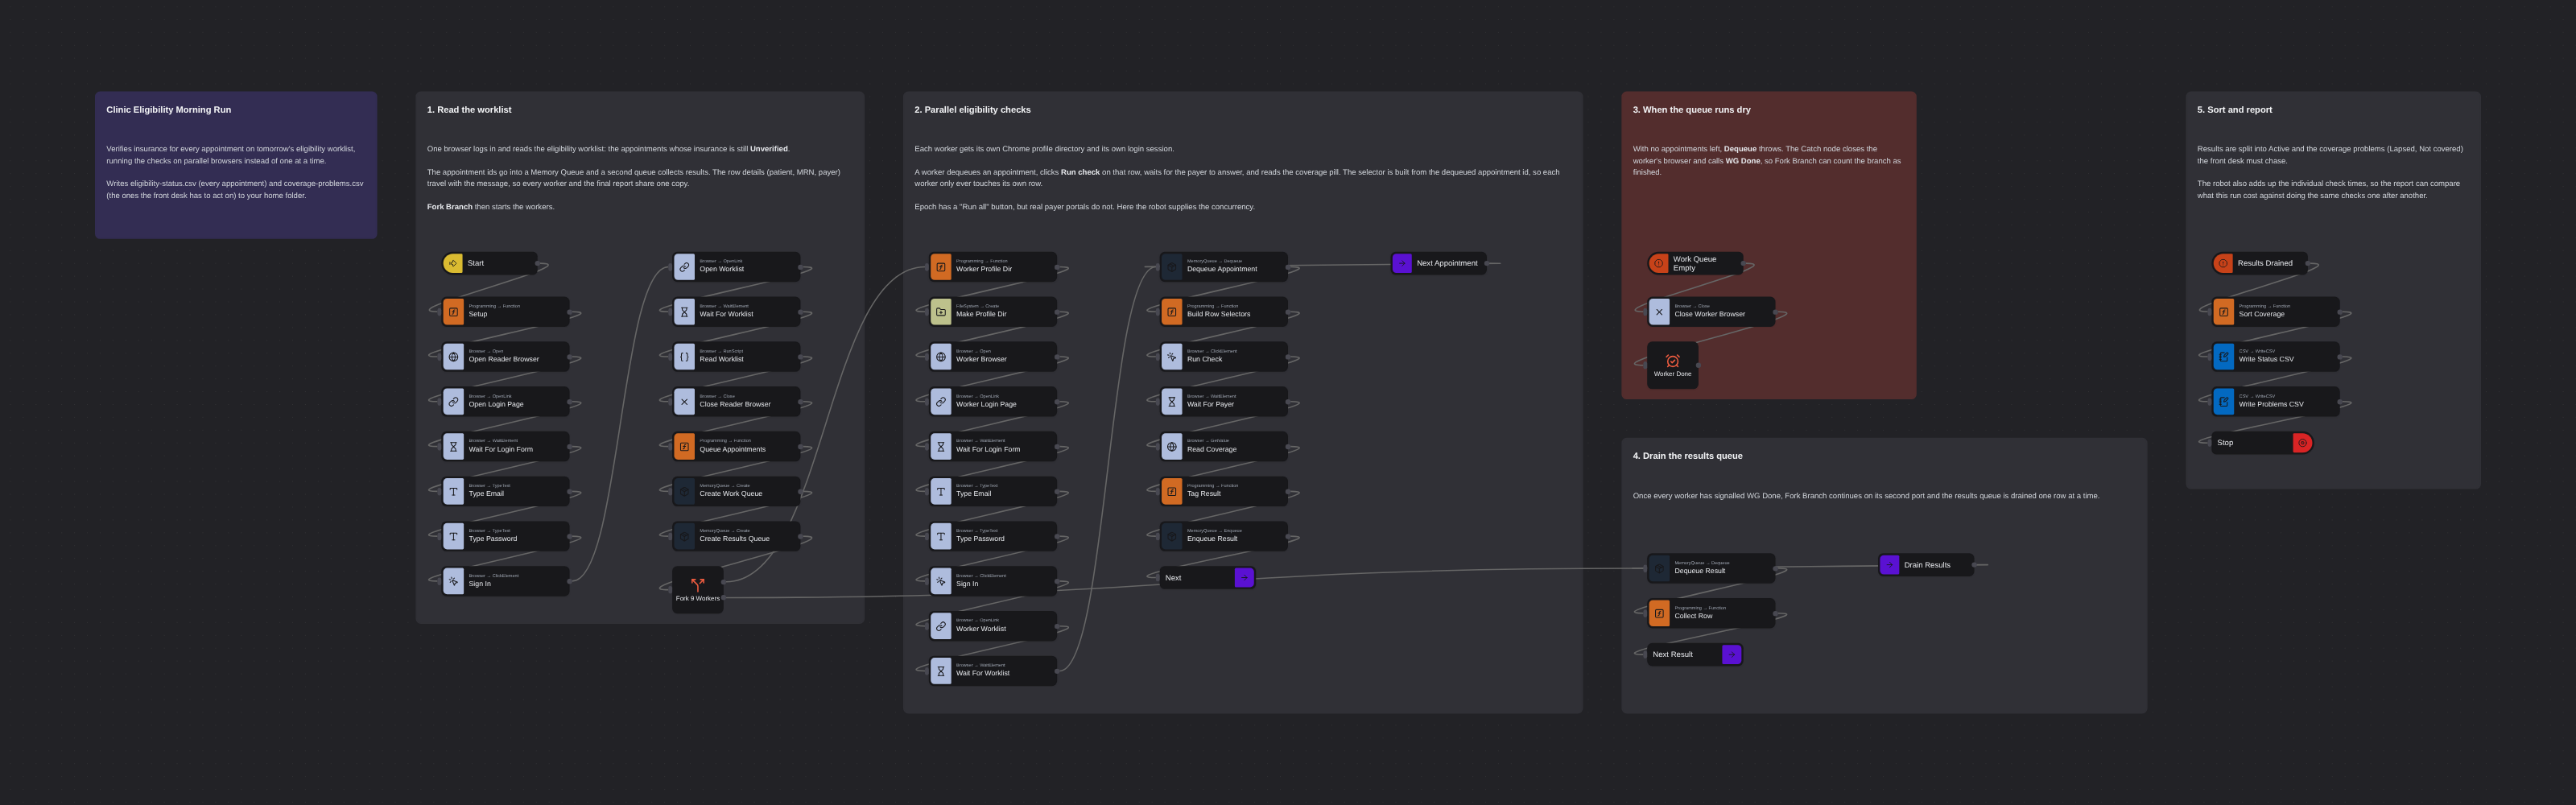Click the red catch icon on Work Queue Empty
Screen dimensions: 2576x805
coord(1659,263)
